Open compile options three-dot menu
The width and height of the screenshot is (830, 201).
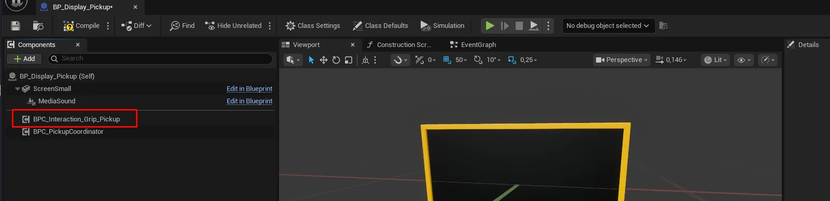click(108, 26)
